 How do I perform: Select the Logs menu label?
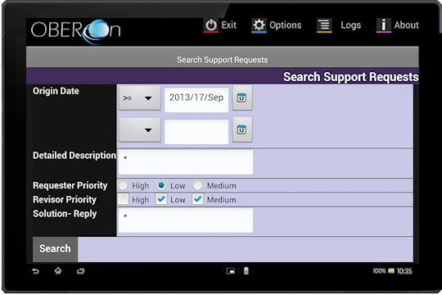350,25
